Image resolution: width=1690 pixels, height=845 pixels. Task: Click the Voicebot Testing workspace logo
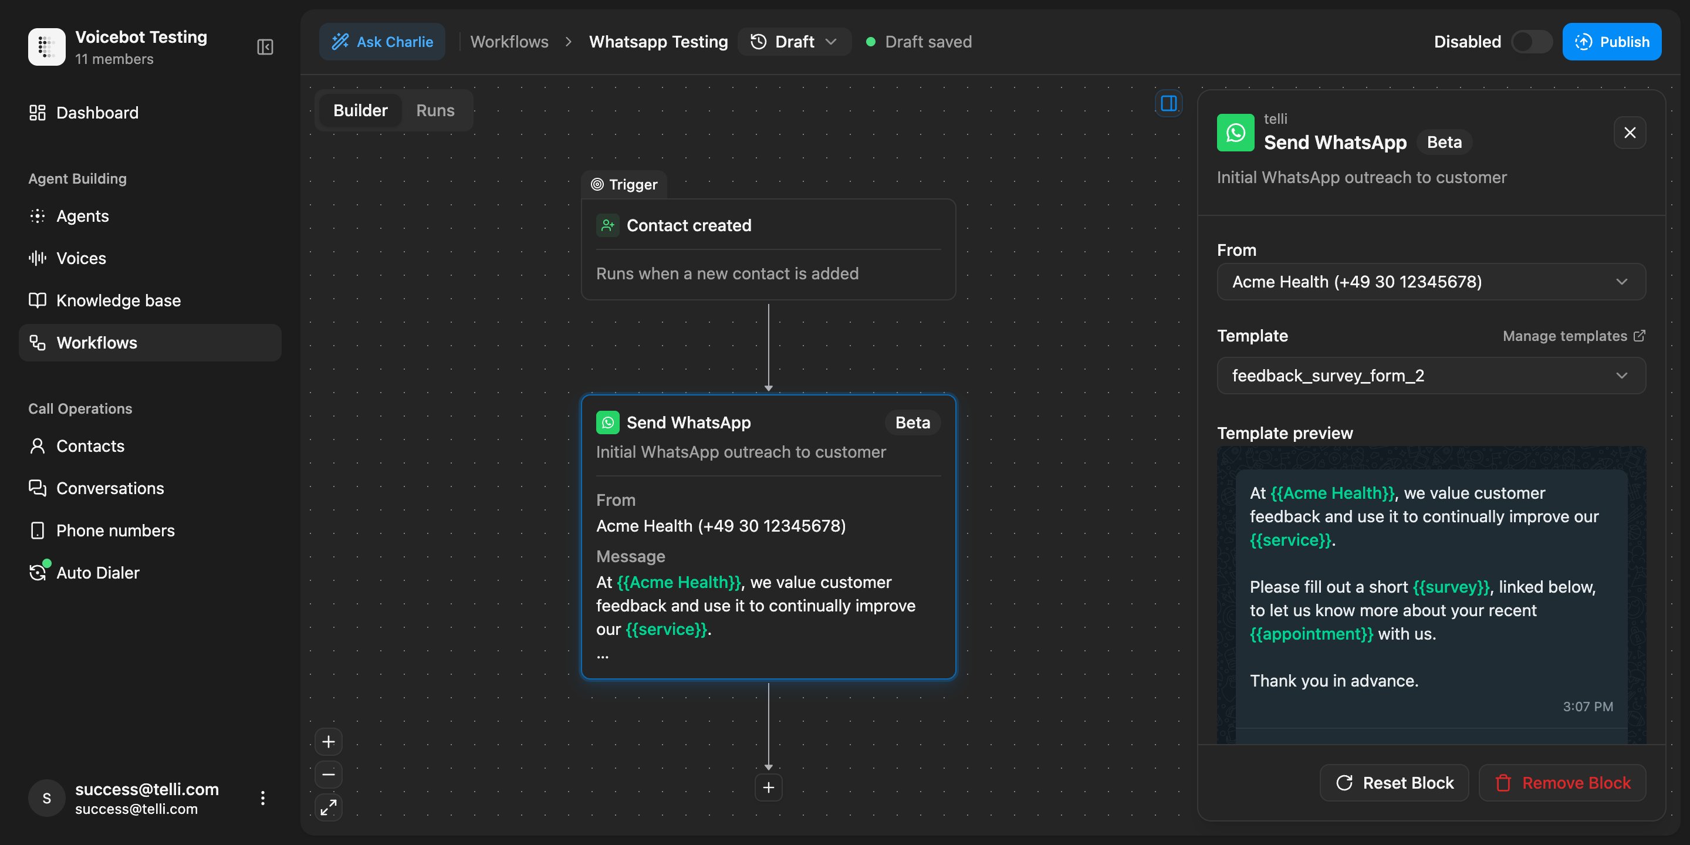point(46,46)
